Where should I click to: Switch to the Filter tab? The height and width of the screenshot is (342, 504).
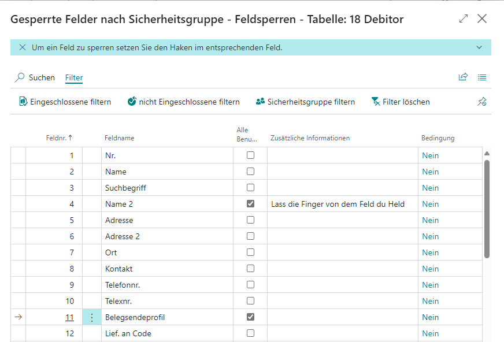tap(74, 77)
